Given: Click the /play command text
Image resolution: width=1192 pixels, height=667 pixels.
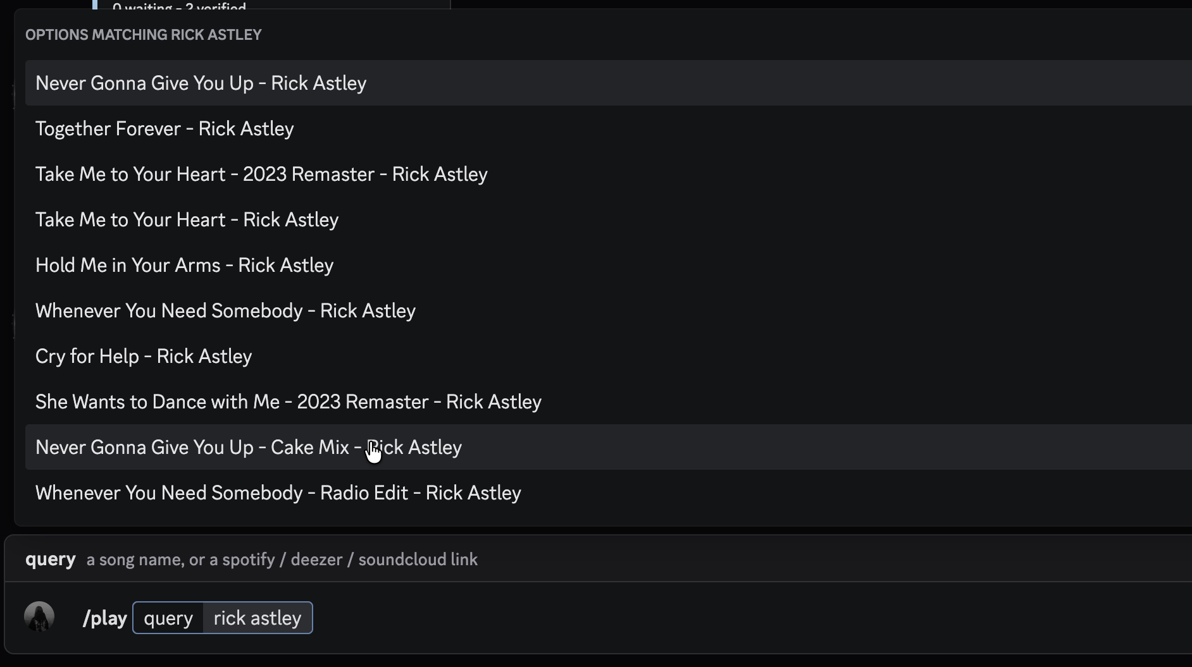Looking at the screenshot, I should click(105, 618).
